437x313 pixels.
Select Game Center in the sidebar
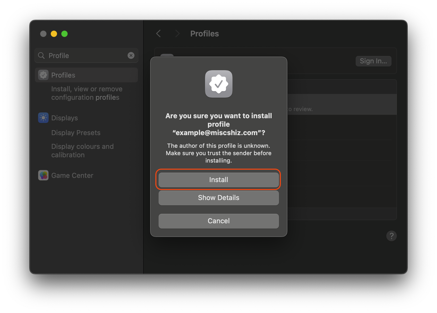click(86, 175)
